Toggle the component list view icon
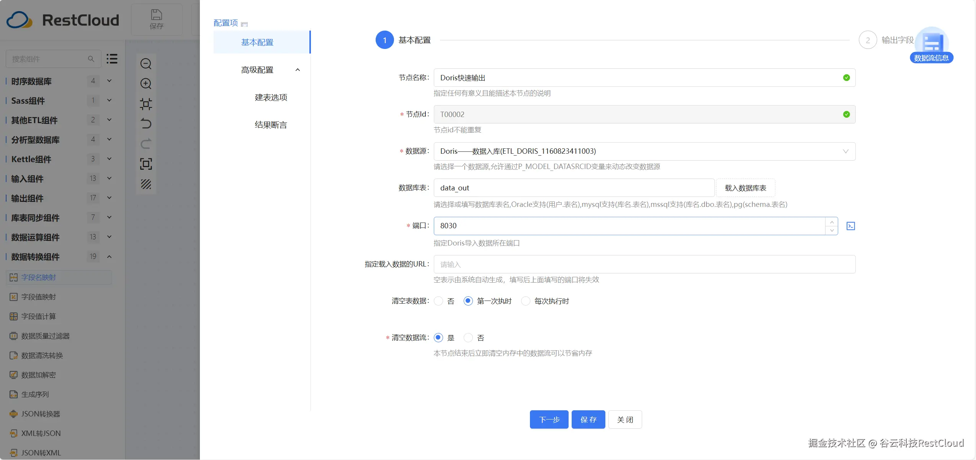976x460 pixels. coord(112,59)
